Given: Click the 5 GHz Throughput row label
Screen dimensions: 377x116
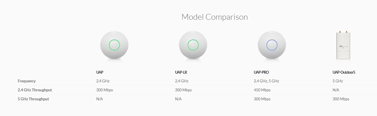Looking at the screenshot, I should click(33, 99).
